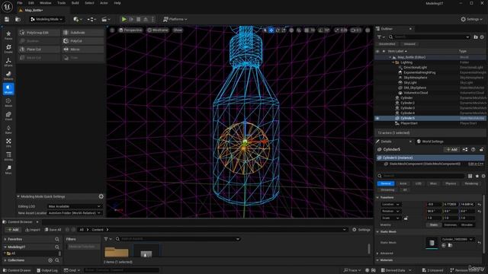488x274 pixels.
Task: Open the Unreal Engine logo button
Action: tap(7, 7)
